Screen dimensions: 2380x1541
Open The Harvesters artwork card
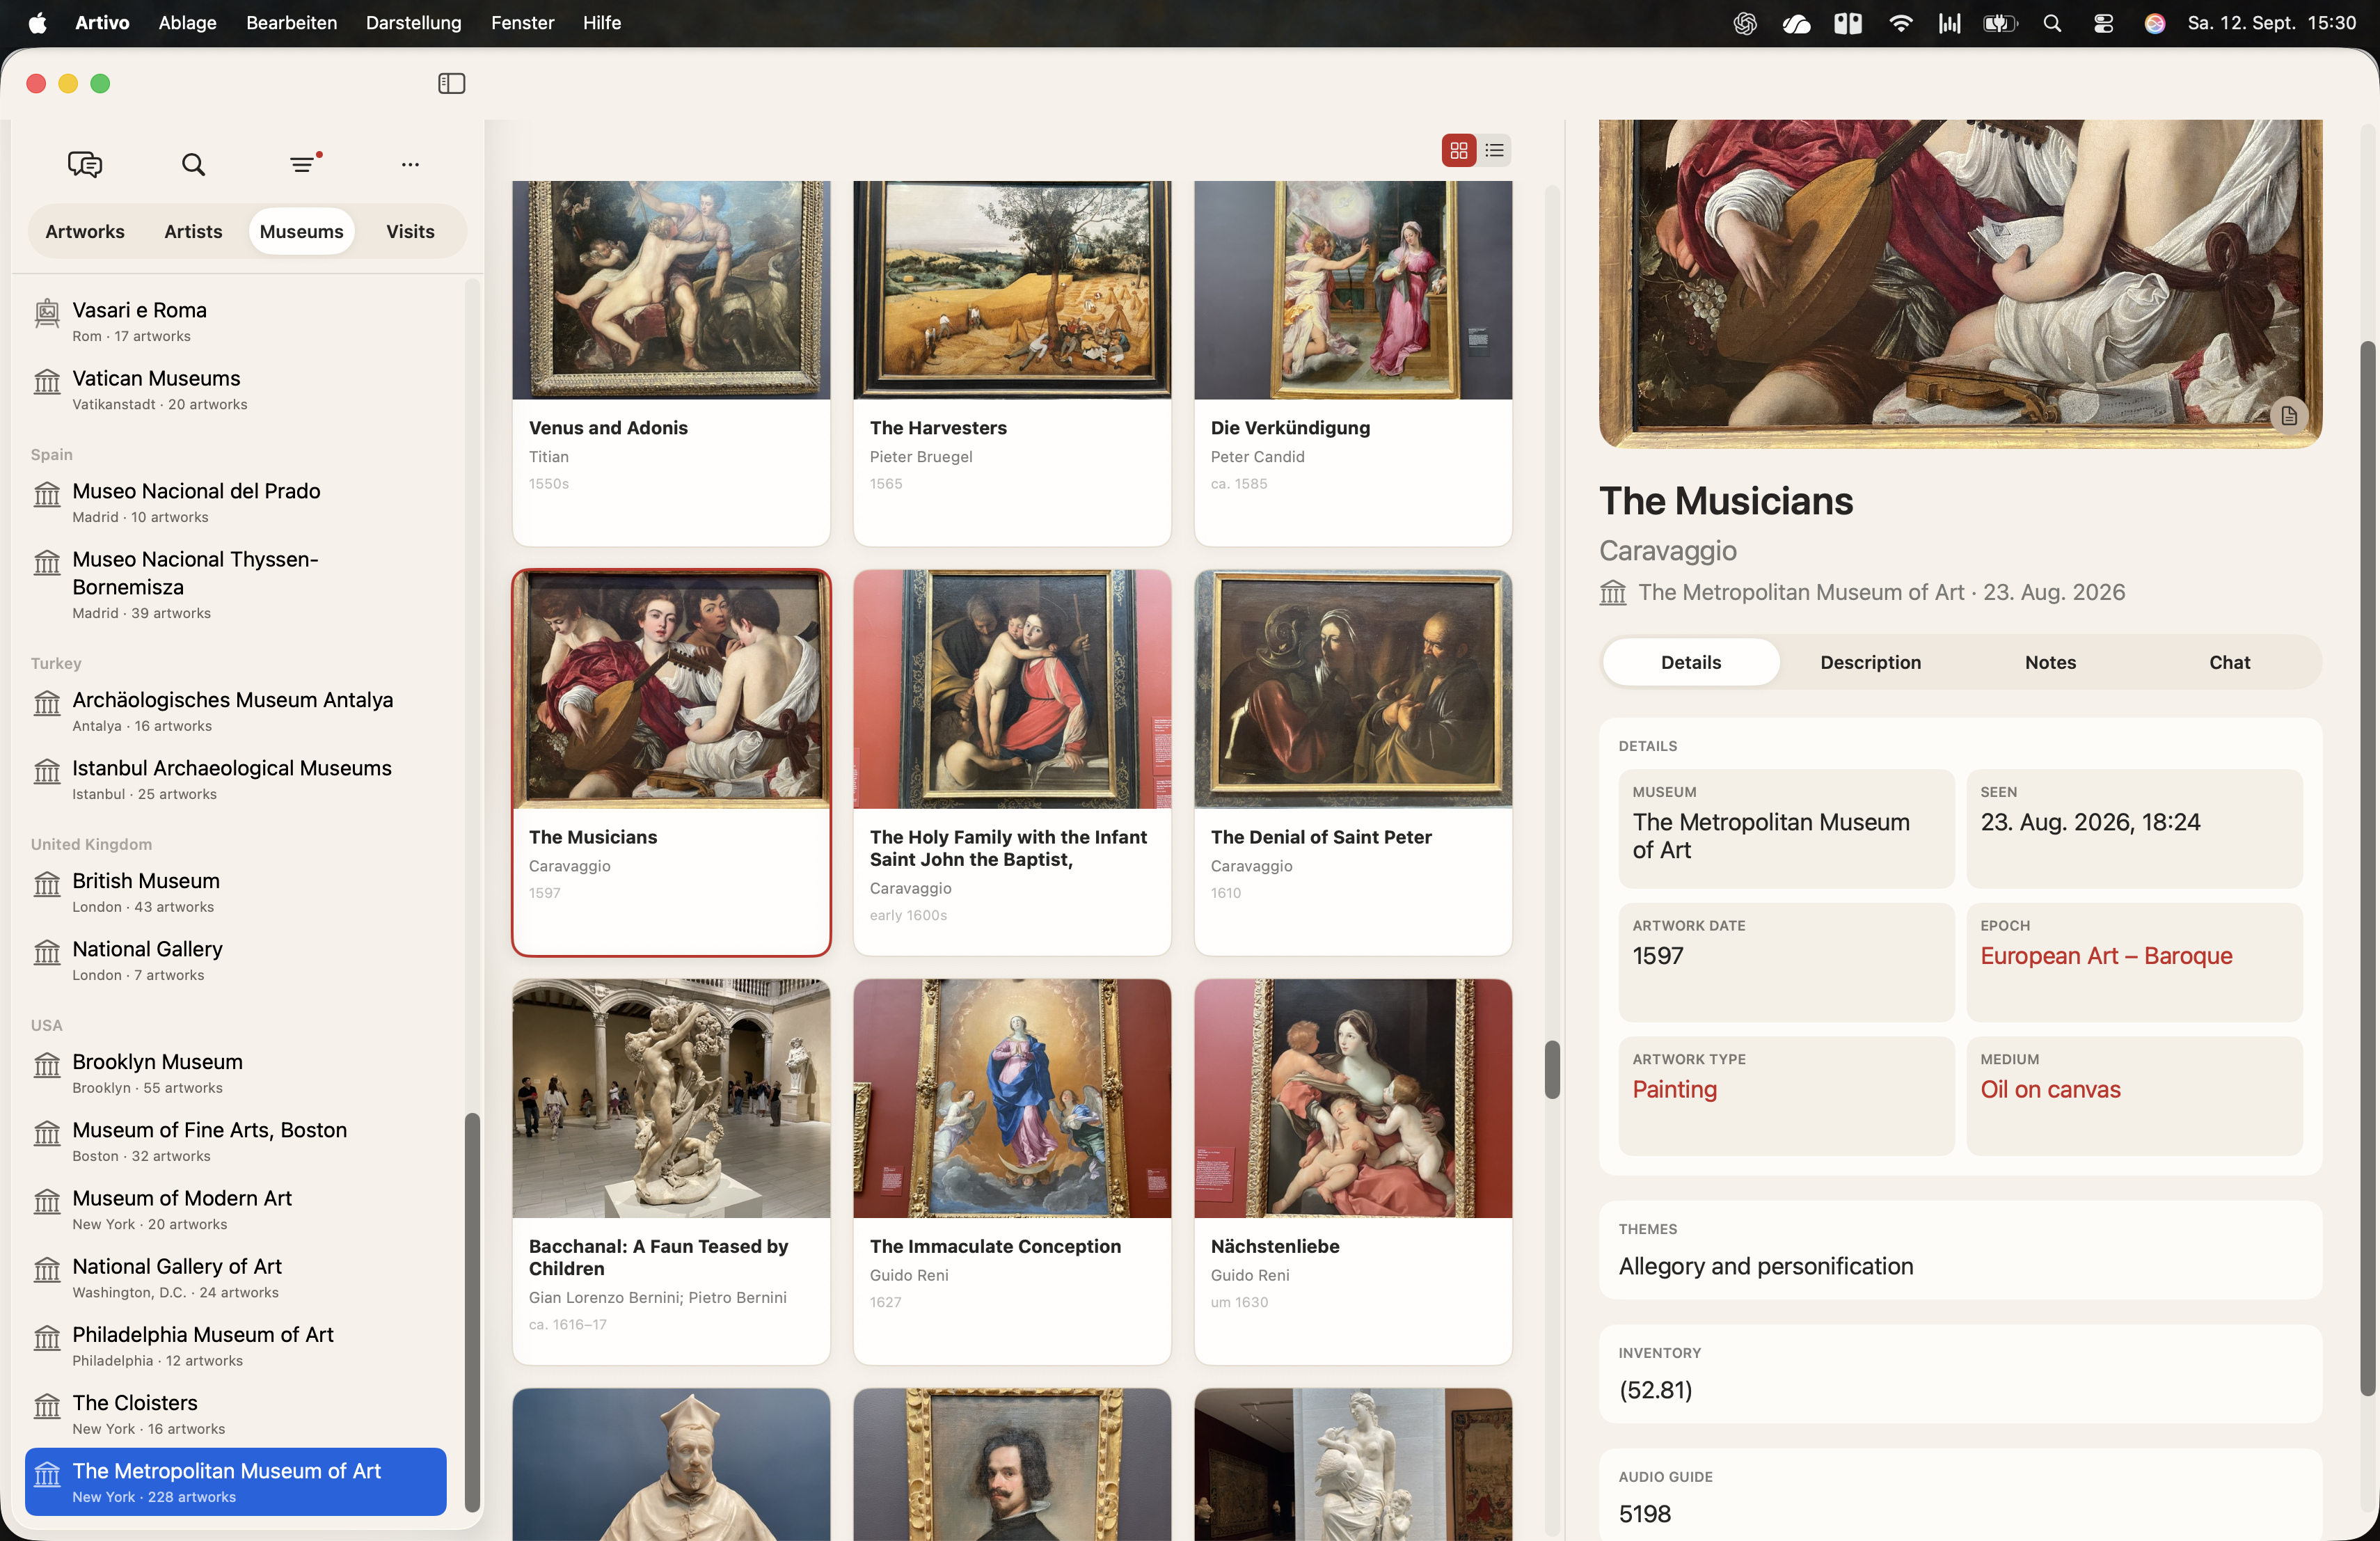point(1012,363)
